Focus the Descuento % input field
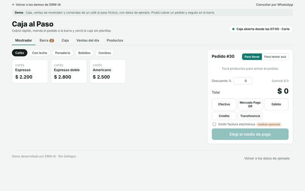This screenshot has height=191, width=305. 243,81
